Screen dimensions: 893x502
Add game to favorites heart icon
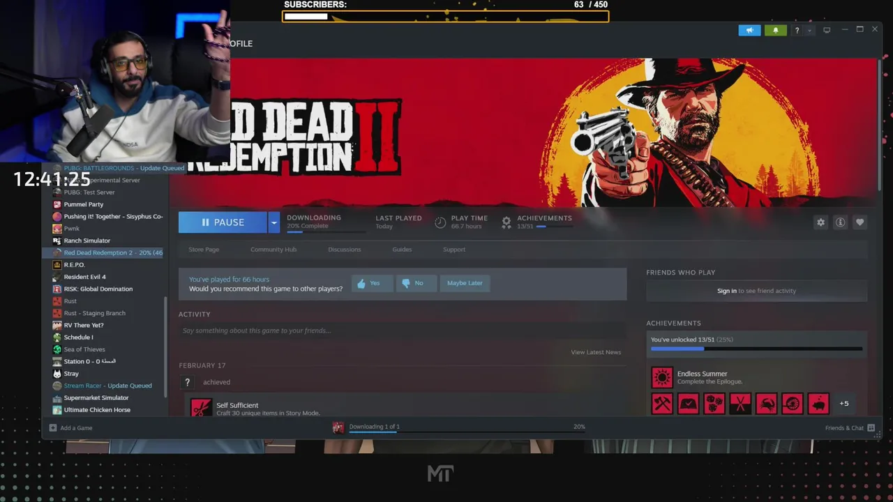[x=860, y=222]
